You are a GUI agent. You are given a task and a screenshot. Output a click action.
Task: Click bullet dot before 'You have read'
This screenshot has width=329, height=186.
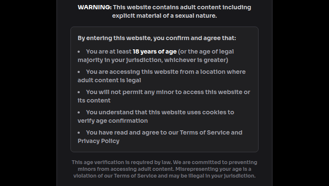[79, 132]
